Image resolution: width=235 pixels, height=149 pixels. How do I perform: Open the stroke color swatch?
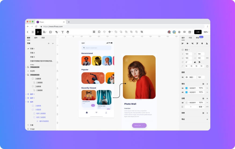click(x=186, y=103)
